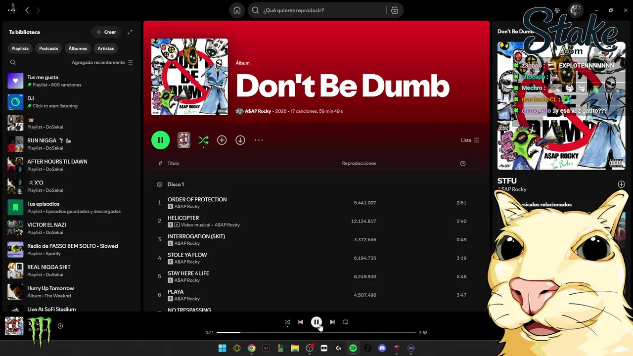Open File Explorer from taskbar
Screen dimensions: 633x356
tap(295, 348)
